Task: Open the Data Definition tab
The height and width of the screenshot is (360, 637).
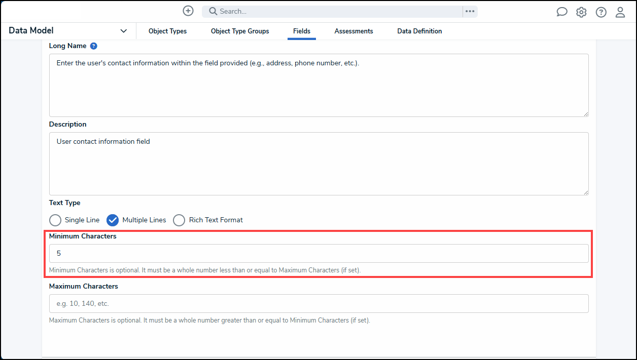Action: click(x=419, y=31)
